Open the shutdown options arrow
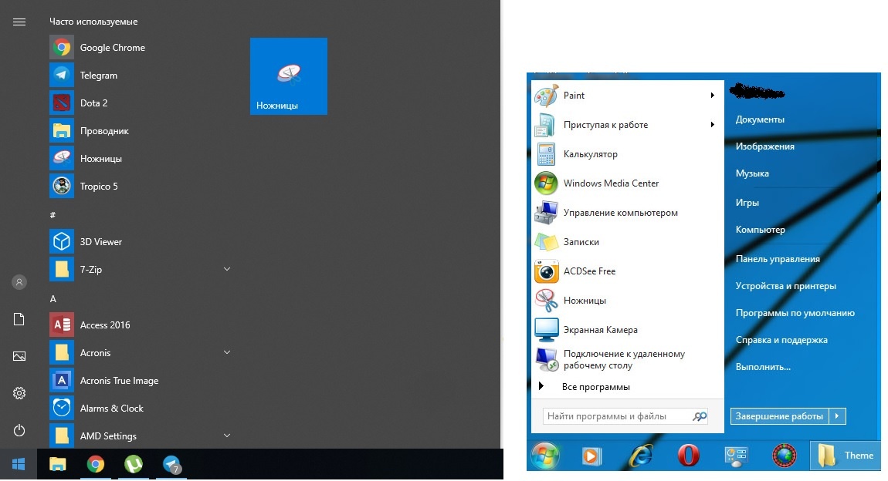Image resolution: width=888 pixels, height=481 pixels. [838, 415]
